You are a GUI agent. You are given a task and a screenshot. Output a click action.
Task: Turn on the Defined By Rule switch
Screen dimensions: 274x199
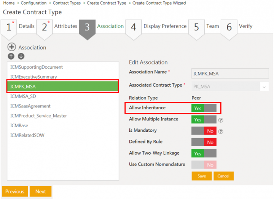pyautogui.click(x=204, y=142)
